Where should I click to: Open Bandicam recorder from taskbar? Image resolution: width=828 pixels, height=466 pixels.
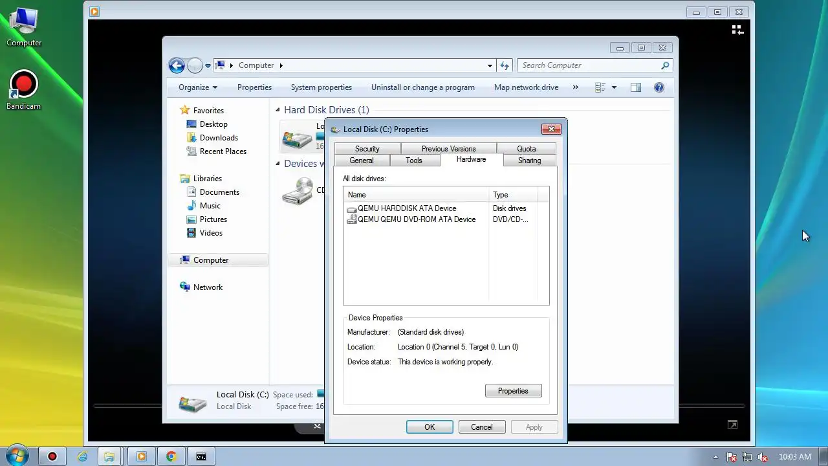click(52, 456)
